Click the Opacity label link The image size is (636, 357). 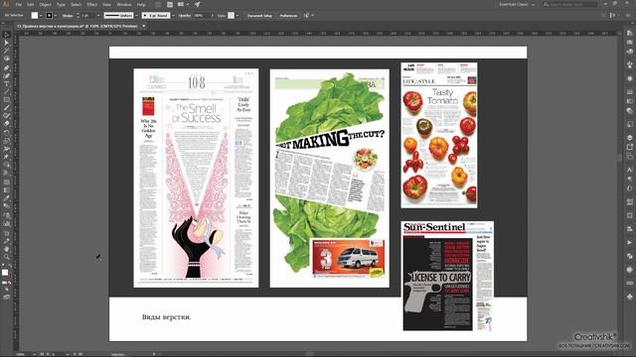185,16
